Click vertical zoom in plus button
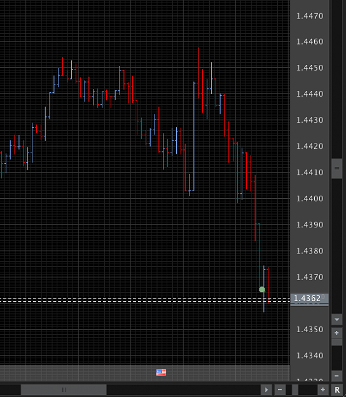Image resolution: width=346 pixels, height=397 pixels. pyautogui.click(x=337, y=333)
